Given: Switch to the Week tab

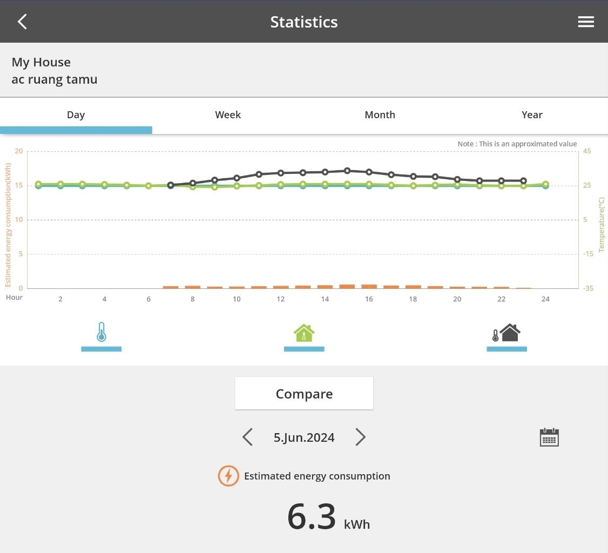Looking at the screenshot, I should click(x=228, y=115).
